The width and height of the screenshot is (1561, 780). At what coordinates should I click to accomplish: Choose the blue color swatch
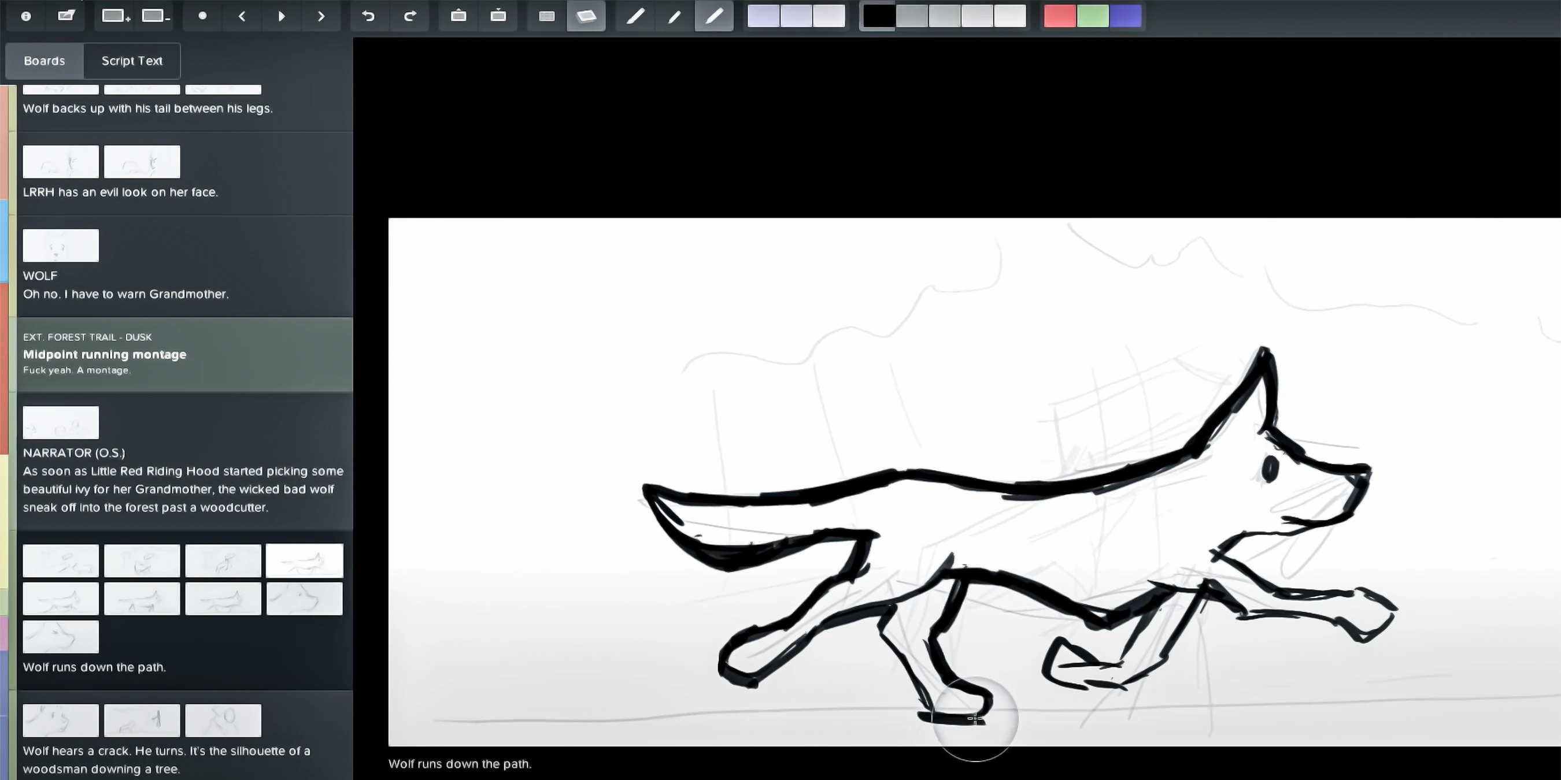1125,16
